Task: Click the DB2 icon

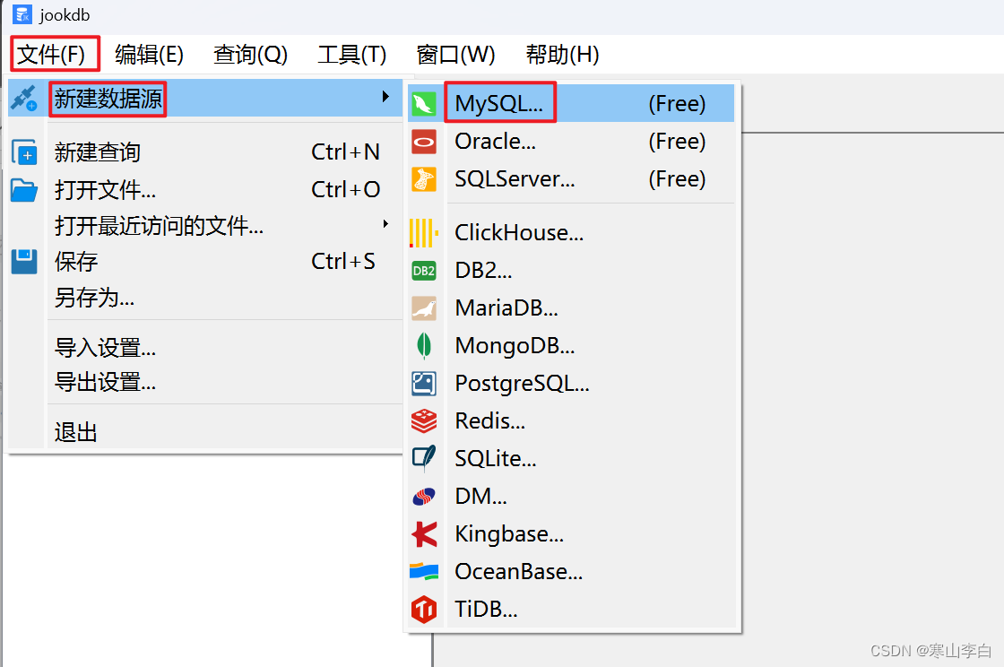Action: tap(424, 270)
